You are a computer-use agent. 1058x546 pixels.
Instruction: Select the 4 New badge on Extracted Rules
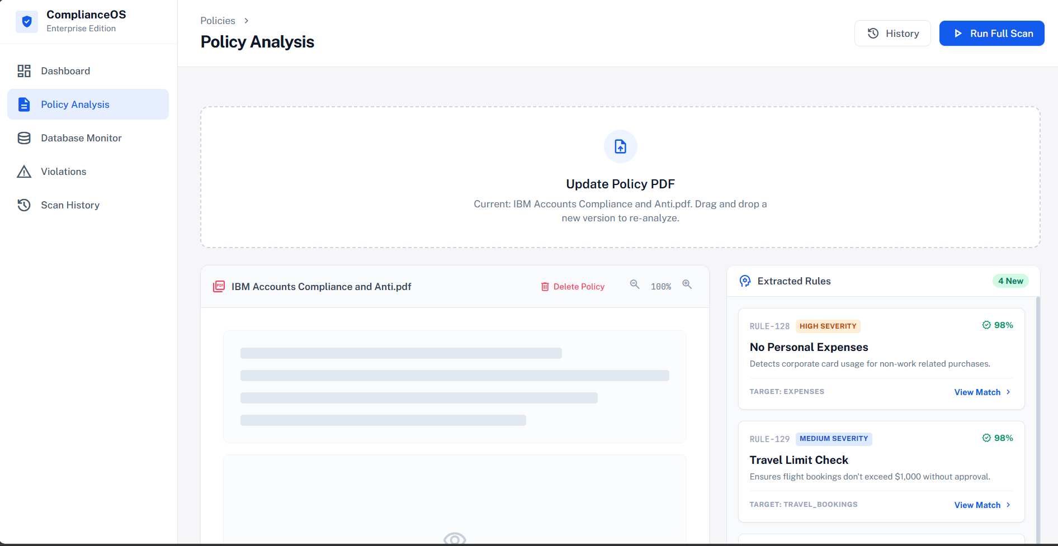(x=1010, y=281)
